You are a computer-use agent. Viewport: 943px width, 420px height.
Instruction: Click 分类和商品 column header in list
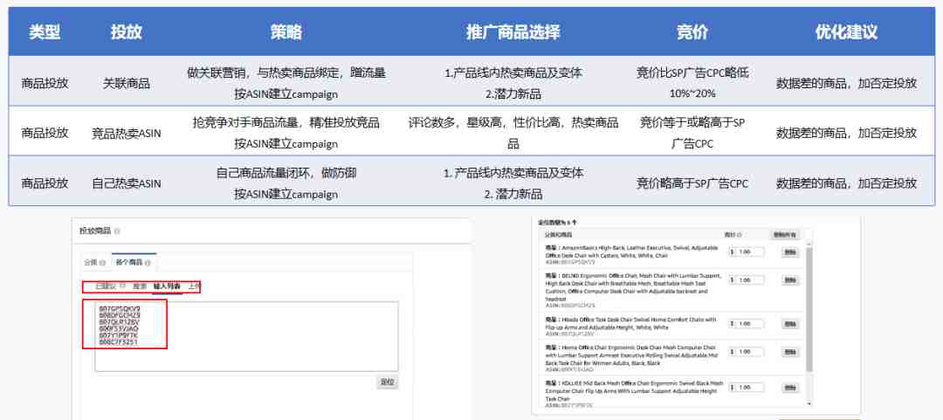(559, 235)
